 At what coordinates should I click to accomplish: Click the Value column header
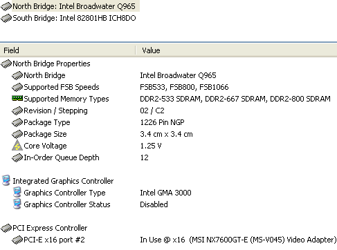[x=237, y=50]
